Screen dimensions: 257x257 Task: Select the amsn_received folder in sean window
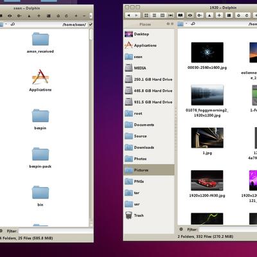pos(40,39)
